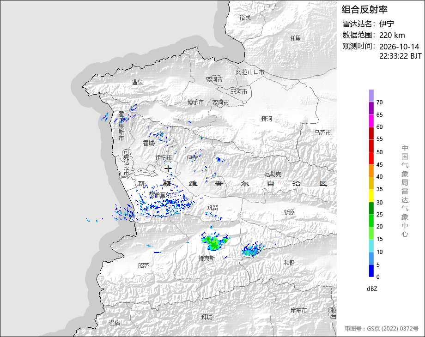Click the 博乐市 map label
This screenshot has width=425, height=337.
click(196, 102)
